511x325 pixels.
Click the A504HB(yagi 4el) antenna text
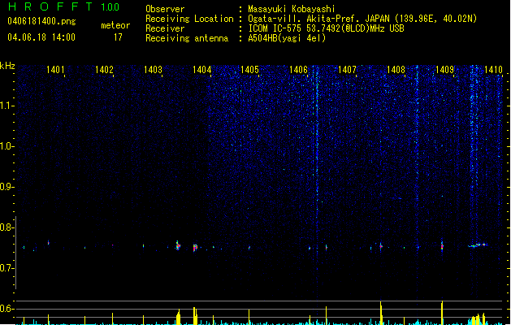tap(287, 38)
